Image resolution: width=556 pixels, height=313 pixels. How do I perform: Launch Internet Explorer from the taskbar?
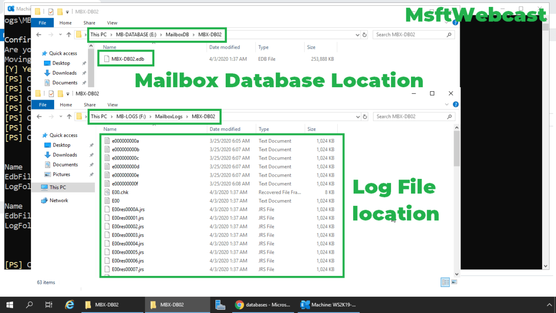pos(70,305)
